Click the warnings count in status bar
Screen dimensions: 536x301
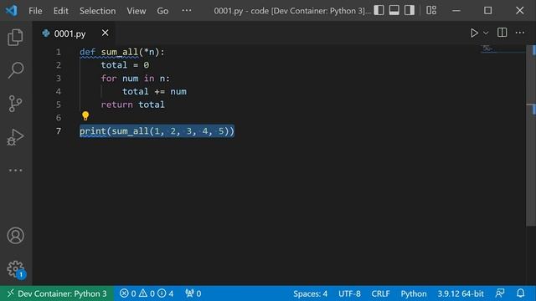coord(147,293)
